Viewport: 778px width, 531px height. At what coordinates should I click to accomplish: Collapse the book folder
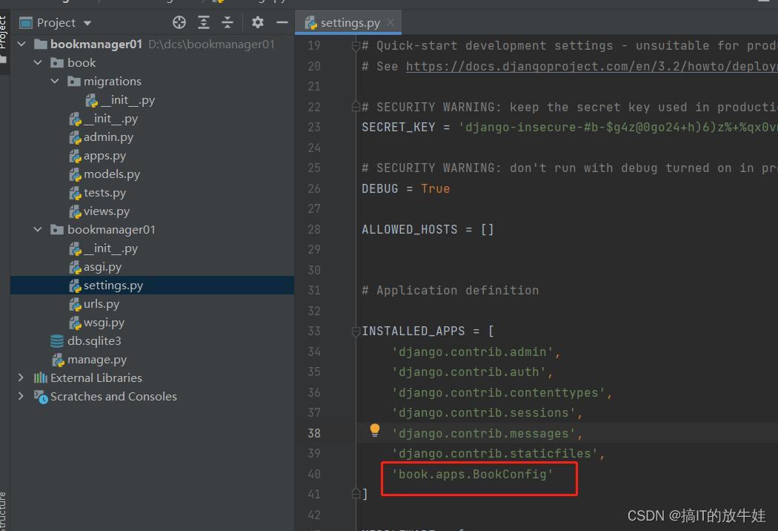coord(38,62)
